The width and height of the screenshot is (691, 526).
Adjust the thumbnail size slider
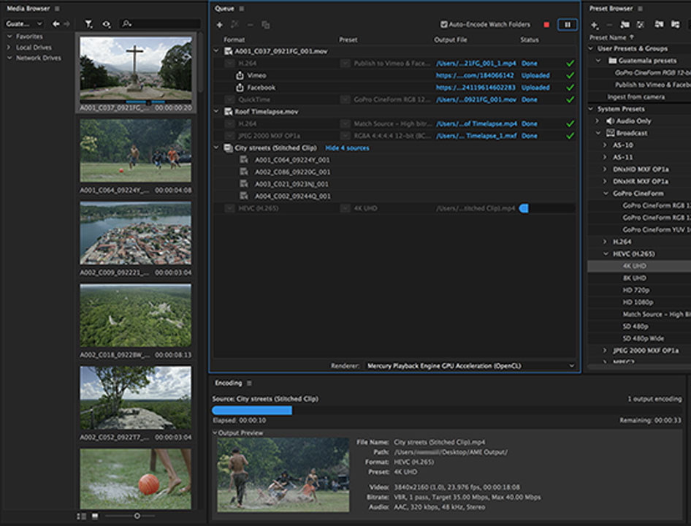[x=137, y=516]
